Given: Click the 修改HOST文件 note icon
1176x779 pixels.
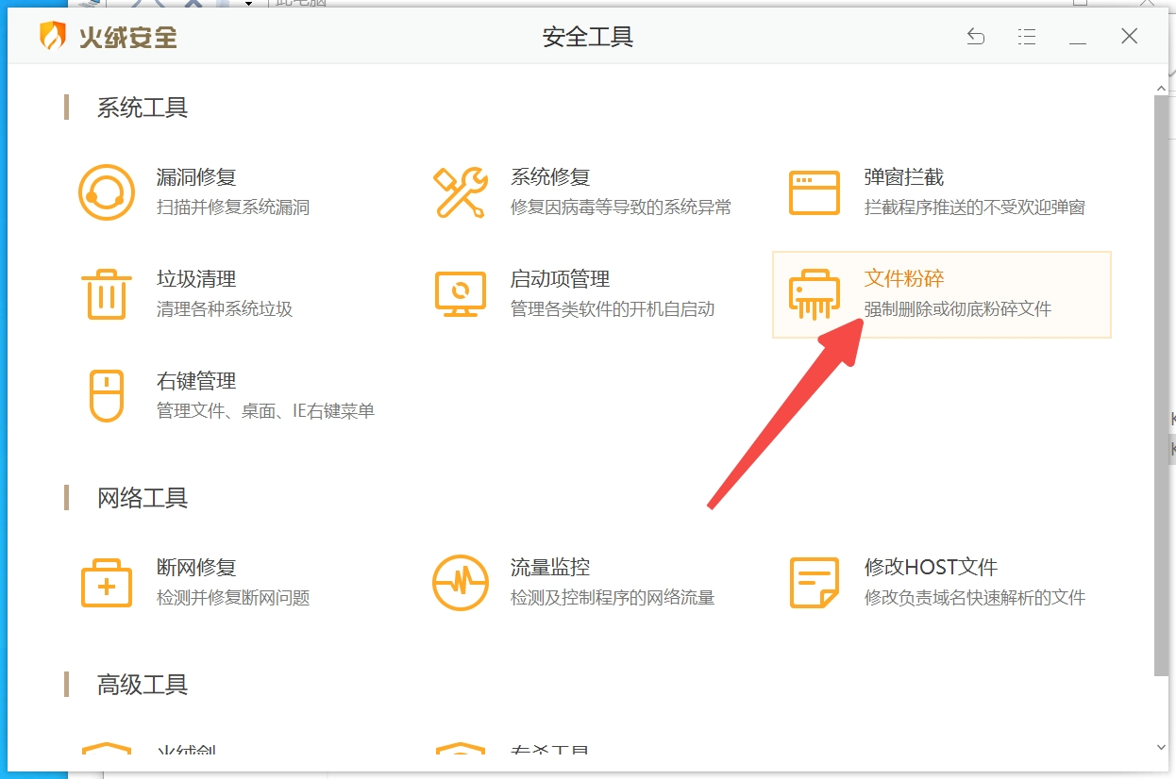Looking at the screenshot, I should click(x=814, y=582).
